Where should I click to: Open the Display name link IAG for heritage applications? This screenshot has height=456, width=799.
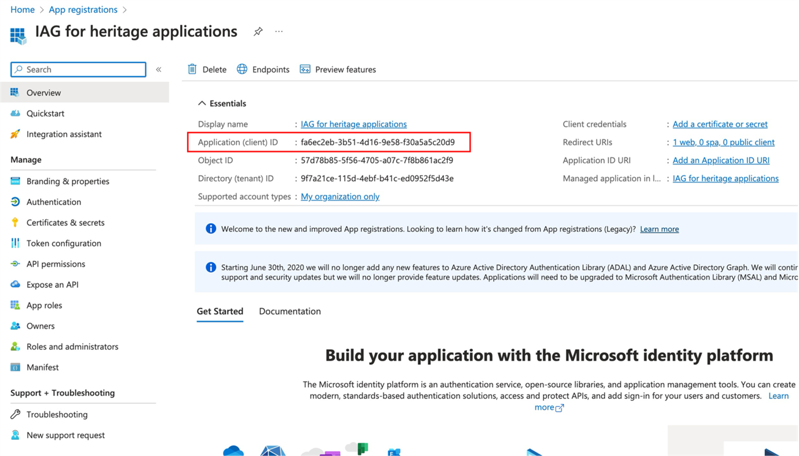[353, 124]
